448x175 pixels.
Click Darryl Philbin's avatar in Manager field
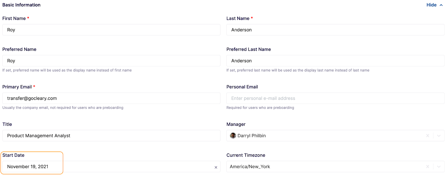pos(233,136)
